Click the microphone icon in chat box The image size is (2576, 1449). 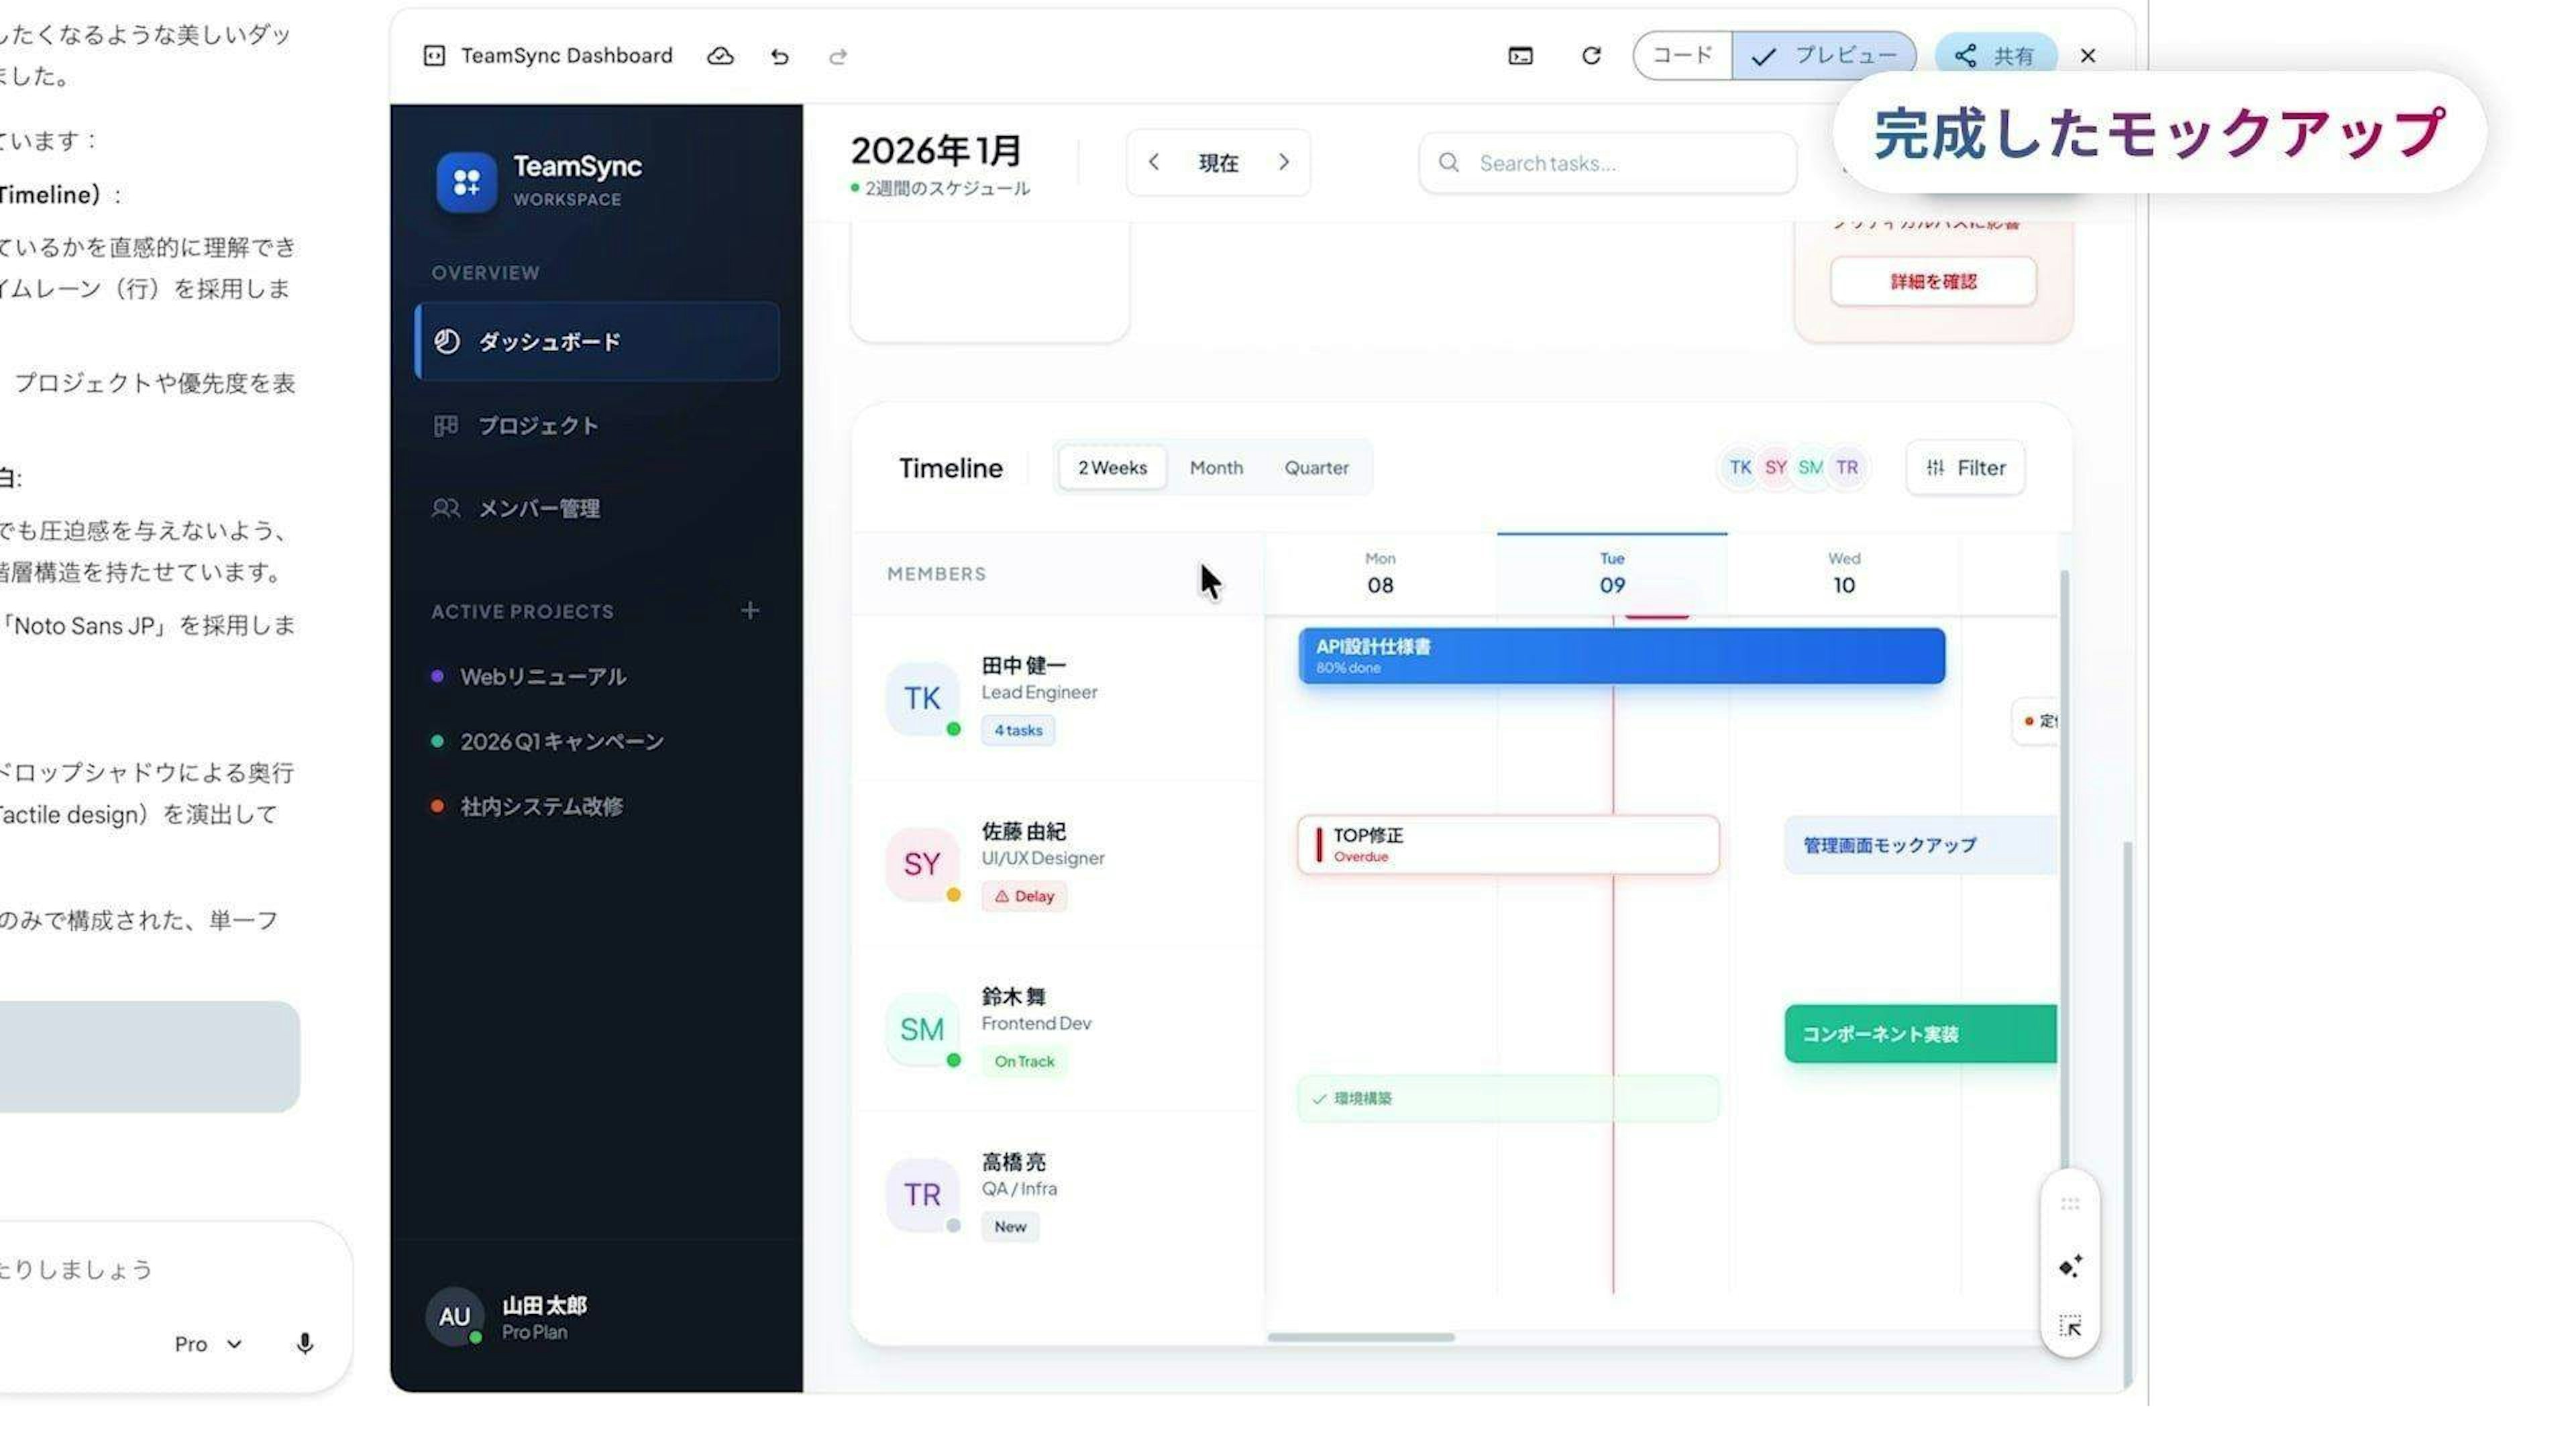pos(305,1343)
